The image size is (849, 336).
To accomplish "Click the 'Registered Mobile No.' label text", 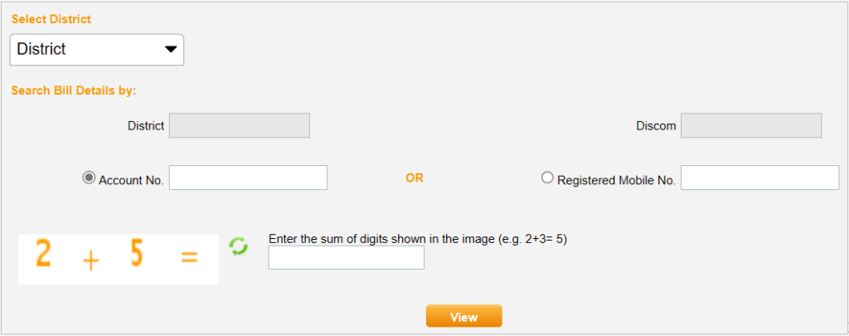I will pos(616,179).
